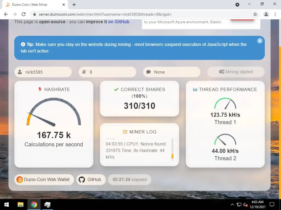Click the username field showing nick5585
Viewport: 281px width, 210px height.
click(x=43, y=72)
